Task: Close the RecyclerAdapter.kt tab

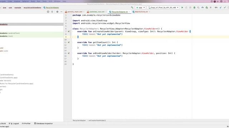Action: 129,12
